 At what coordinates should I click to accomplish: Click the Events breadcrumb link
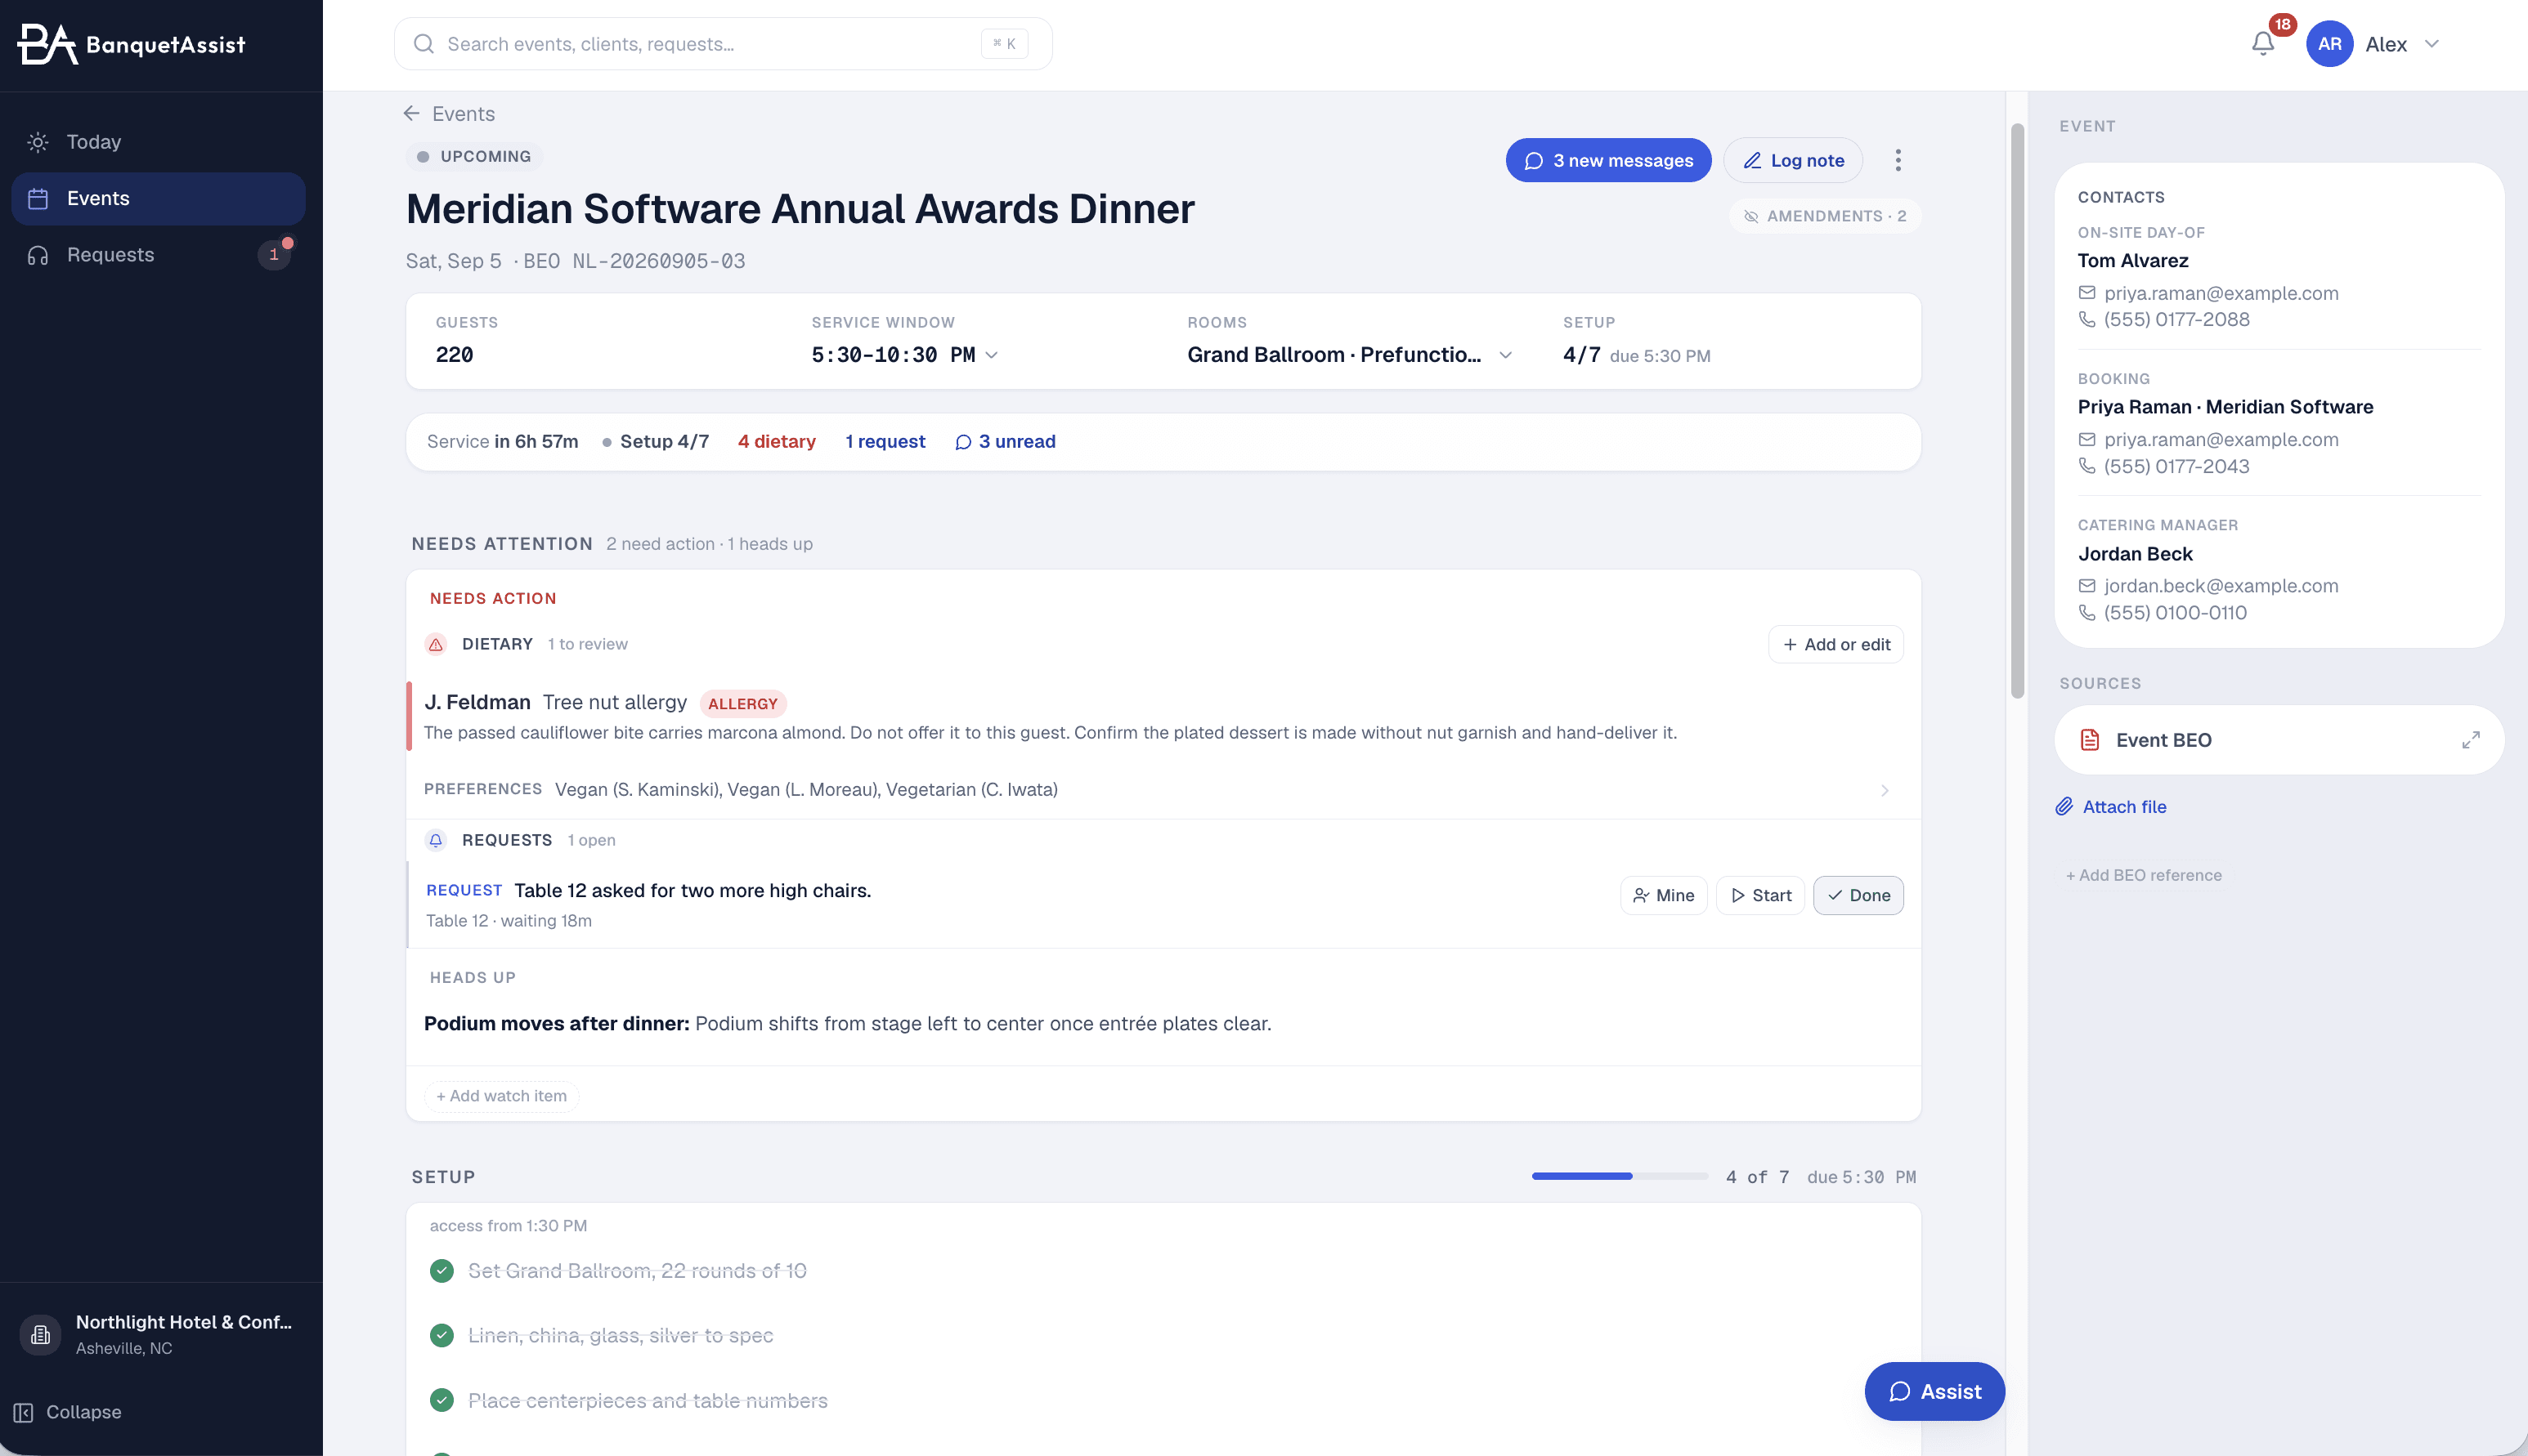point(464,113)
